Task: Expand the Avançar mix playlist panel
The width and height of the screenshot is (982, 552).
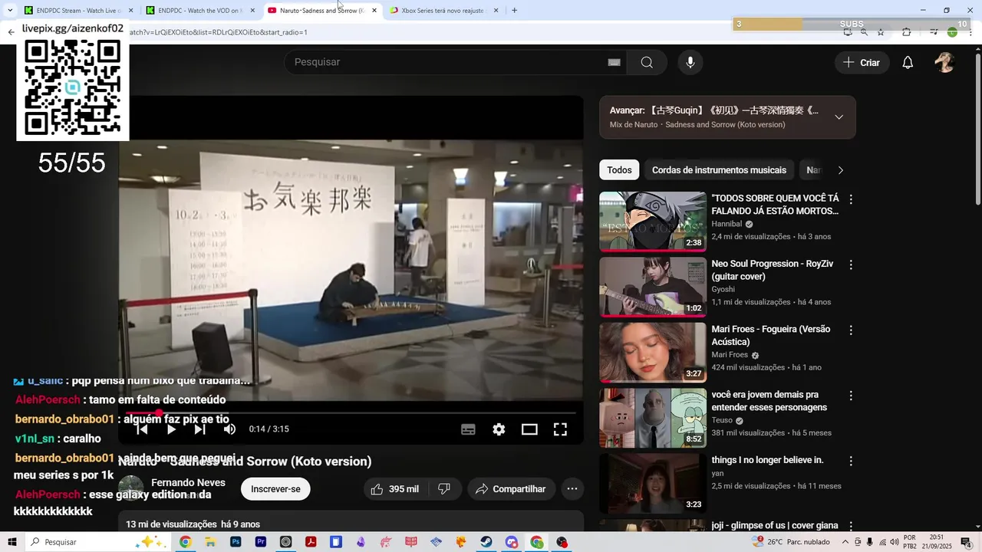Action: (x=839, y=117)
